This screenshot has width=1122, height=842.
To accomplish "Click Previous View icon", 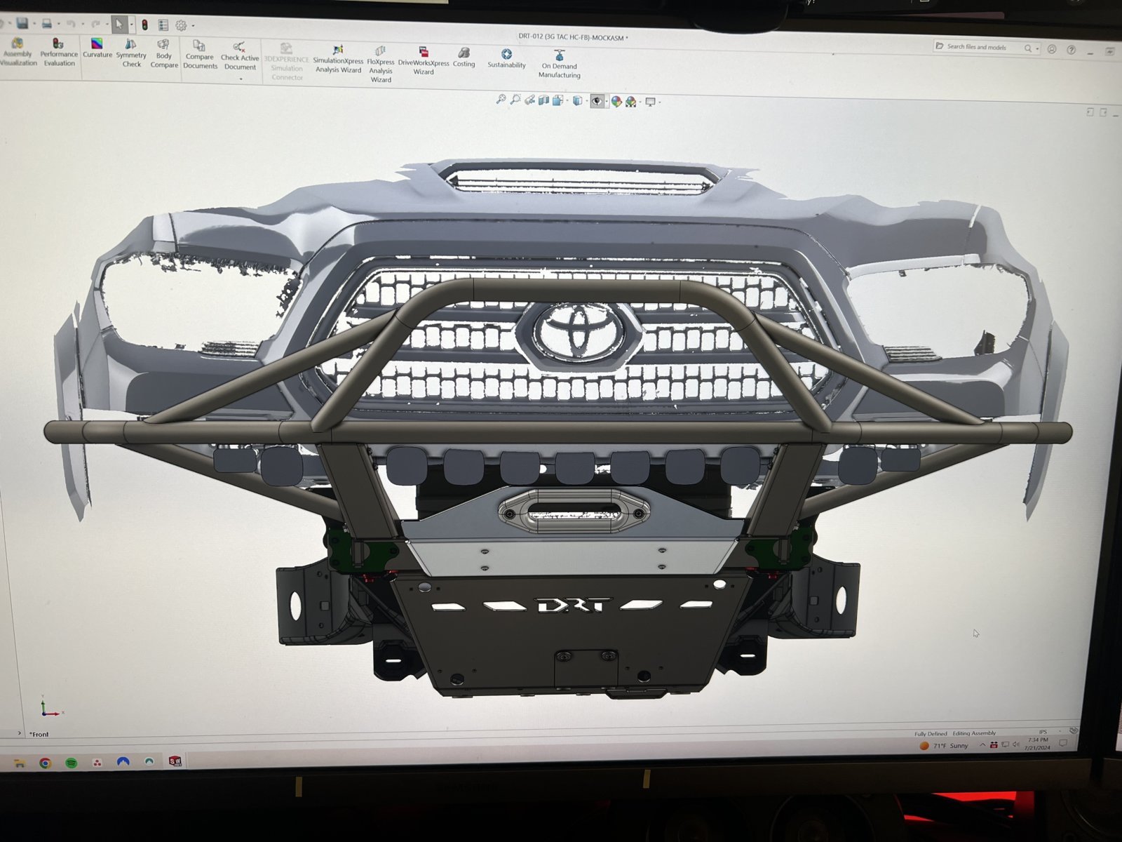I will 529,100.
